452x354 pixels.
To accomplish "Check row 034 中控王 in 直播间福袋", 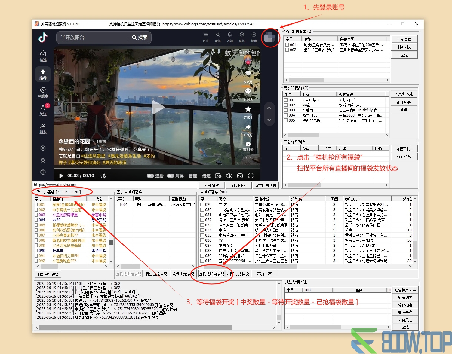I will [x=202, y=230].
